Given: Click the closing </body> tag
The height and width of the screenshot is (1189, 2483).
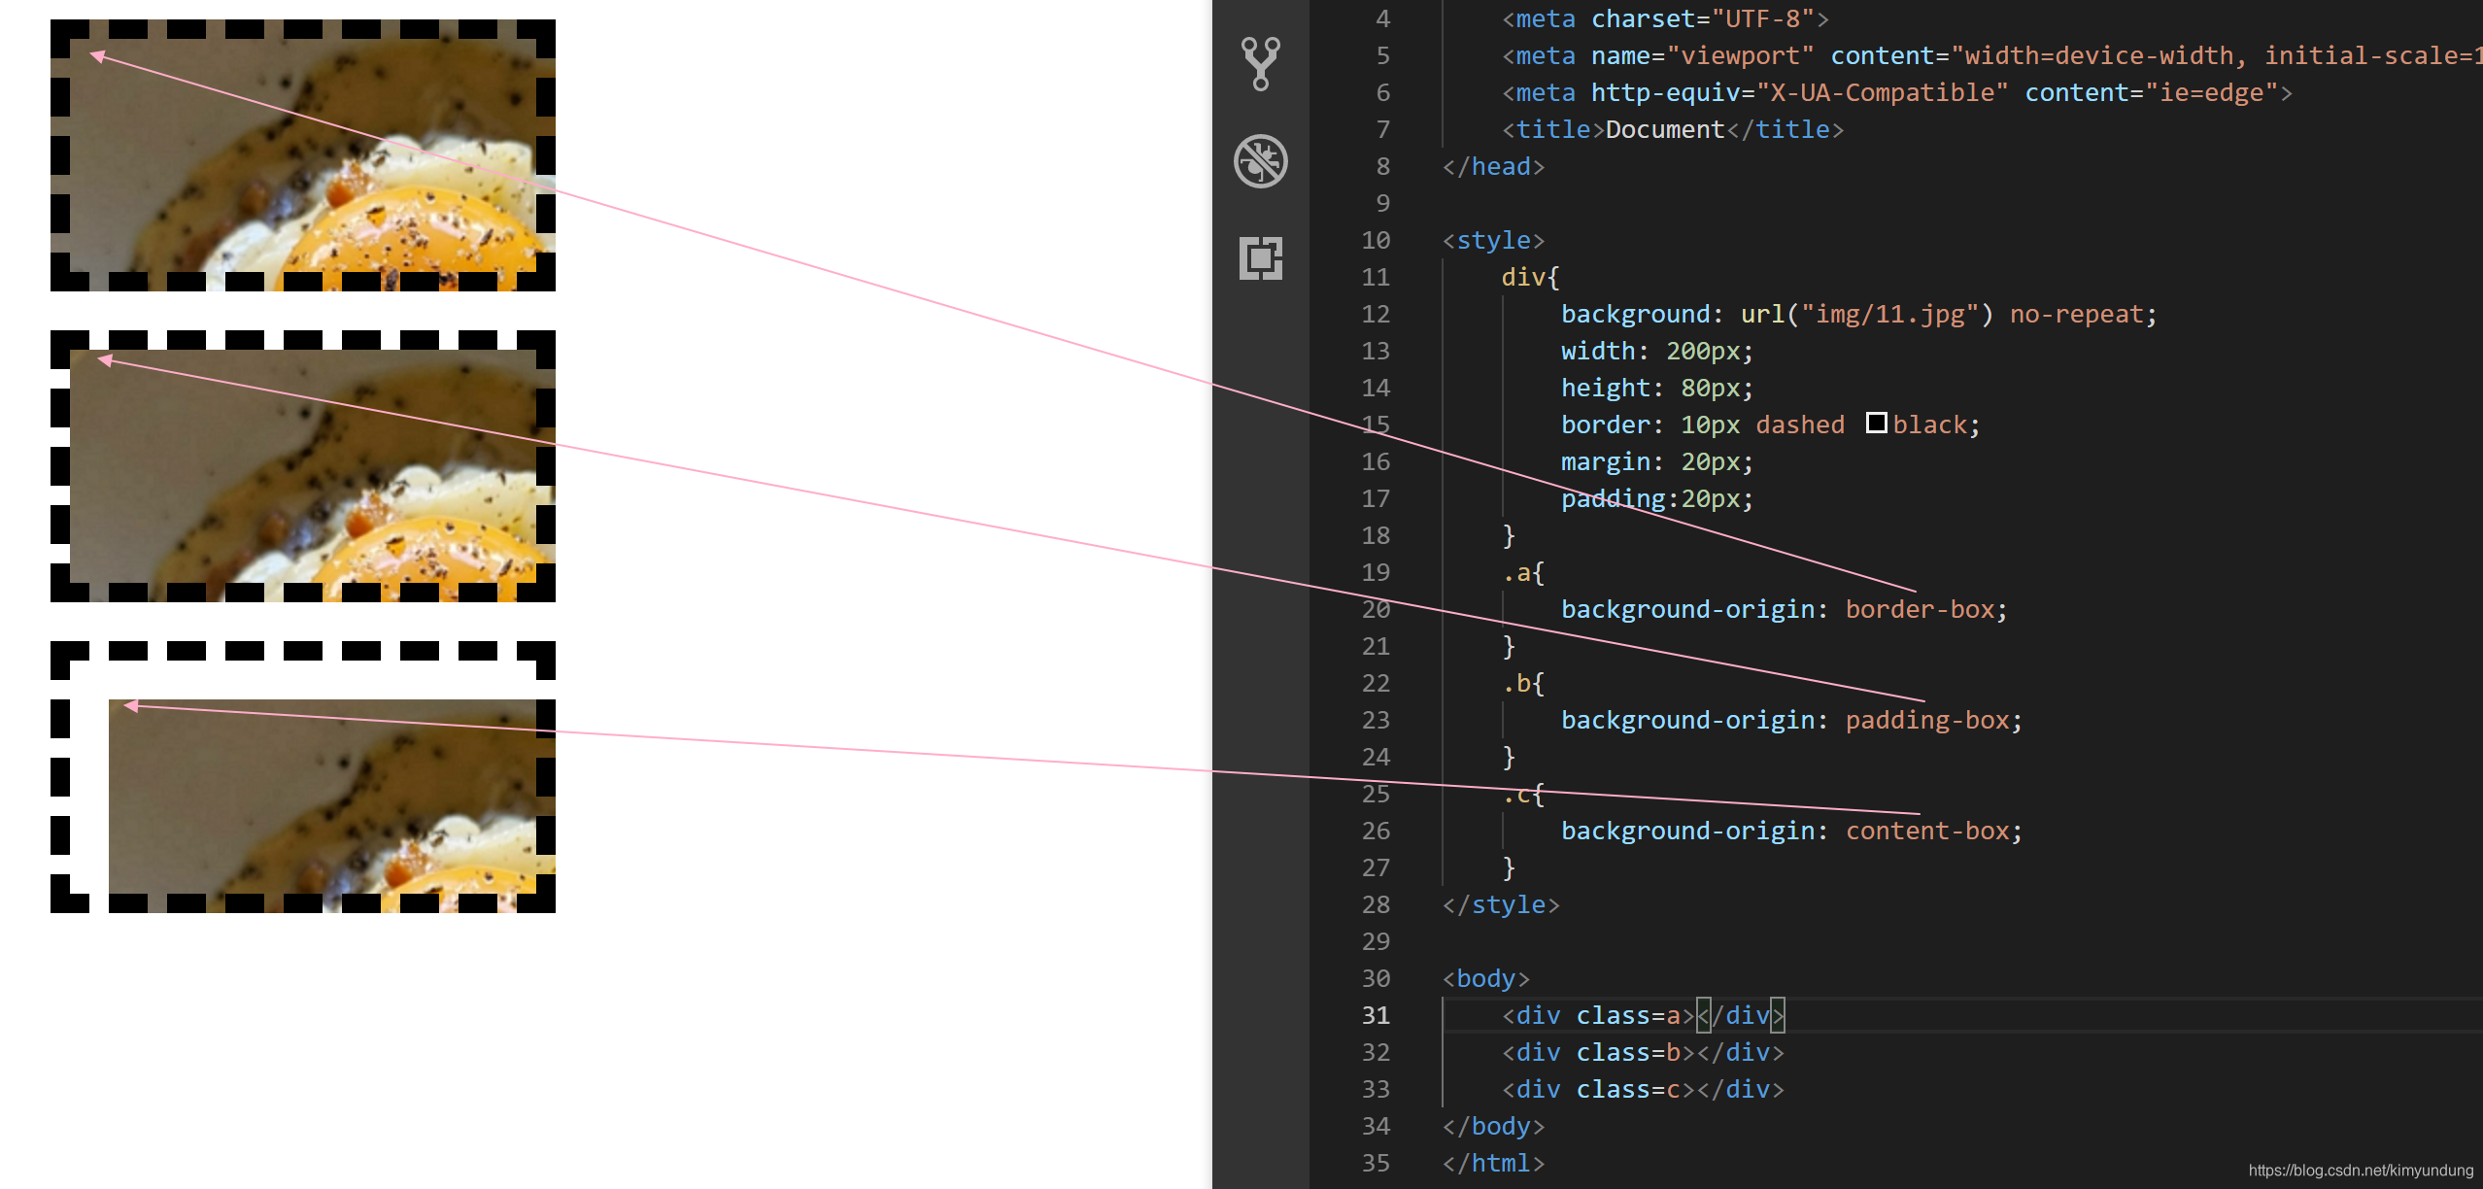Looking at the screenshot, I should click(x=1493, y=1126).
